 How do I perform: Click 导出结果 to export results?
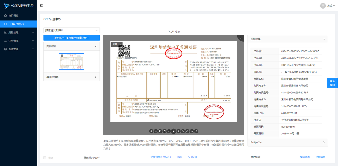point(320,157)
